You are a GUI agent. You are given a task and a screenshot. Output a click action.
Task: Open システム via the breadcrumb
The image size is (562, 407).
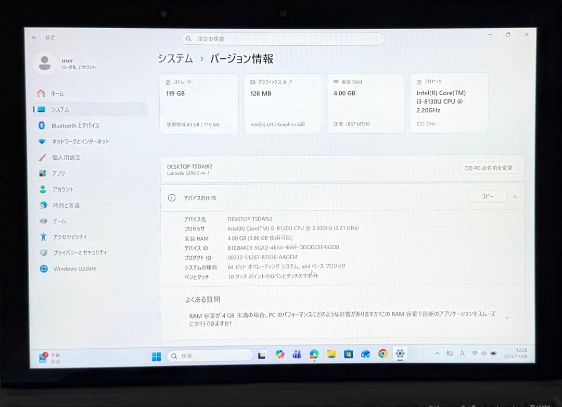pyautogui.click(x=175, y=59)
